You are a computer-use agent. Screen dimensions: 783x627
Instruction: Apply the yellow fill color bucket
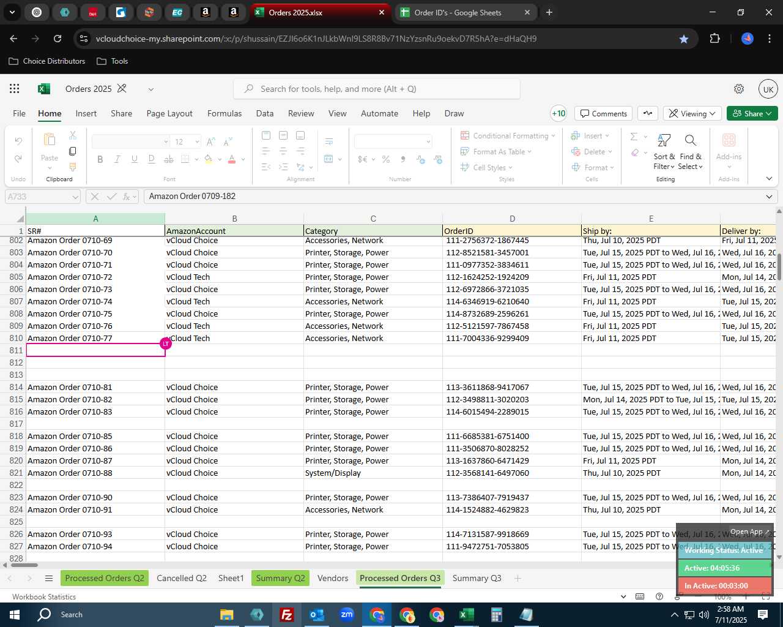(x=208, y=159)
